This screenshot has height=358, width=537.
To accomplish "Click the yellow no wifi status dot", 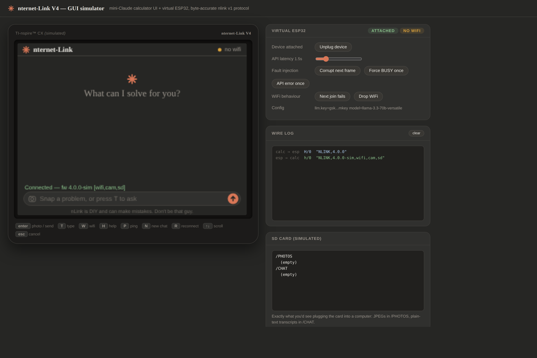I will (x=219, y=50).
